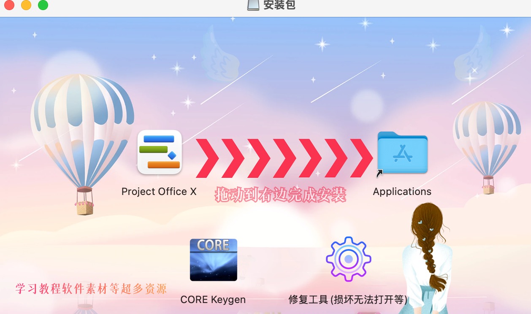Click the alias arrow badge on Applications folder
Viewport: 531px width, 314px height.
pyautogui.click(x=379, y=173)
